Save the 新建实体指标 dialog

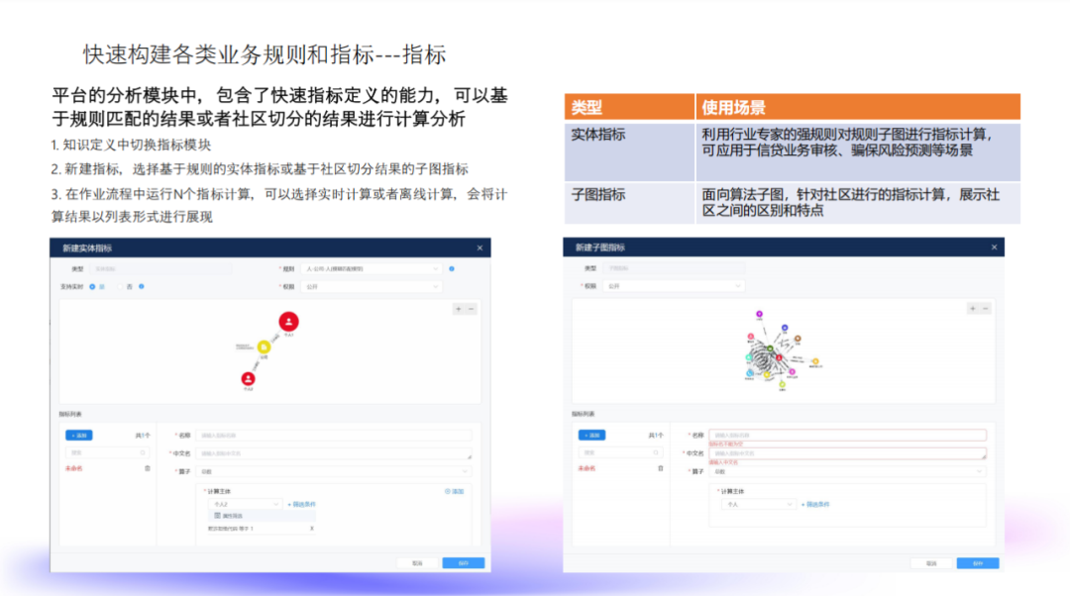tap(464, 563)
